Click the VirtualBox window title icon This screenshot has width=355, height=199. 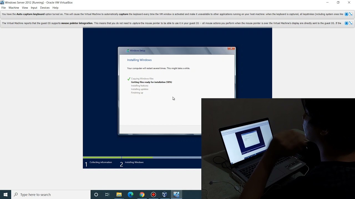pos(2,2)
